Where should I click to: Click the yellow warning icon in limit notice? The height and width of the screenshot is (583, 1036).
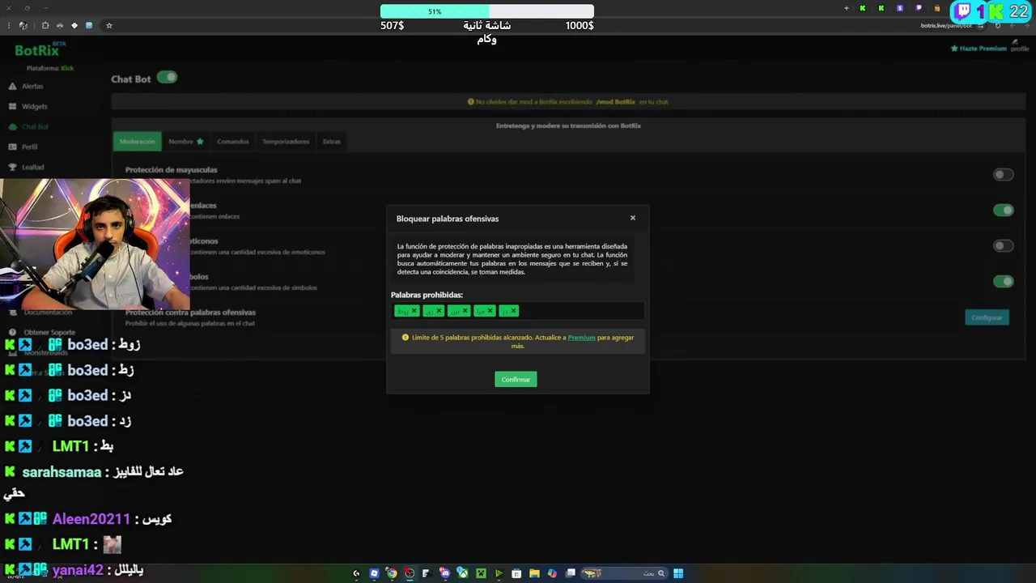pos(405,338)
